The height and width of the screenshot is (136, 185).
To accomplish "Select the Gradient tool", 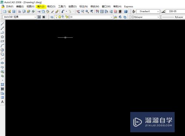I will point(2,89).
